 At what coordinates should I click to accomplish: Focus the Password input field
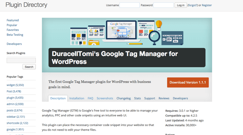point(163,5)
